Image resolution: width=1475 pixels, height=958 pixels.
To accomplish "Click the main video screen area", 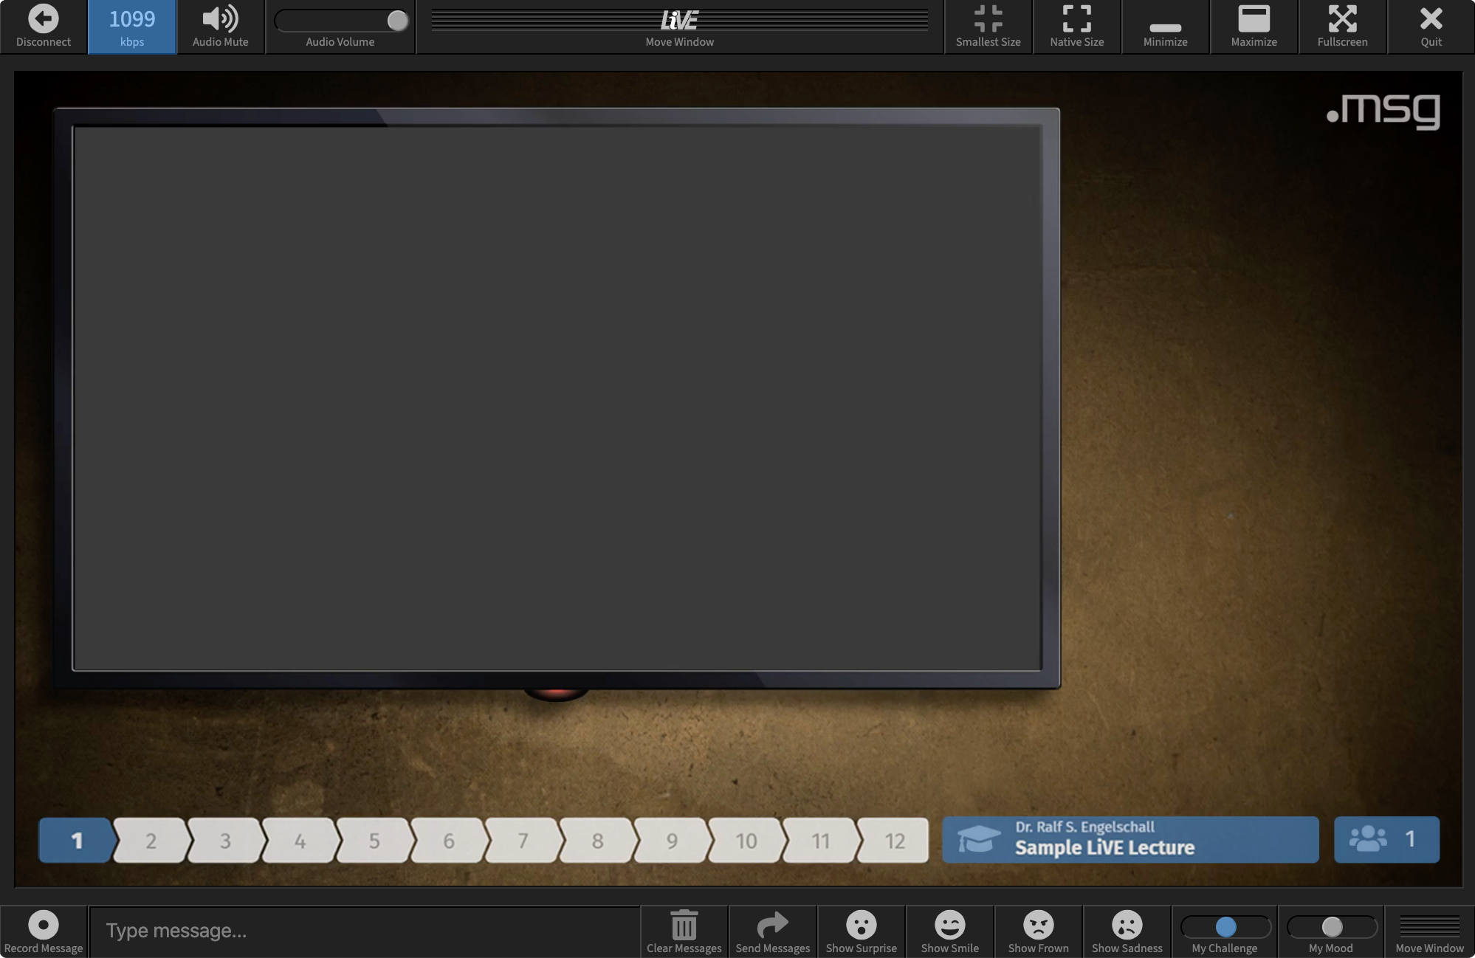I will [557, 399].
